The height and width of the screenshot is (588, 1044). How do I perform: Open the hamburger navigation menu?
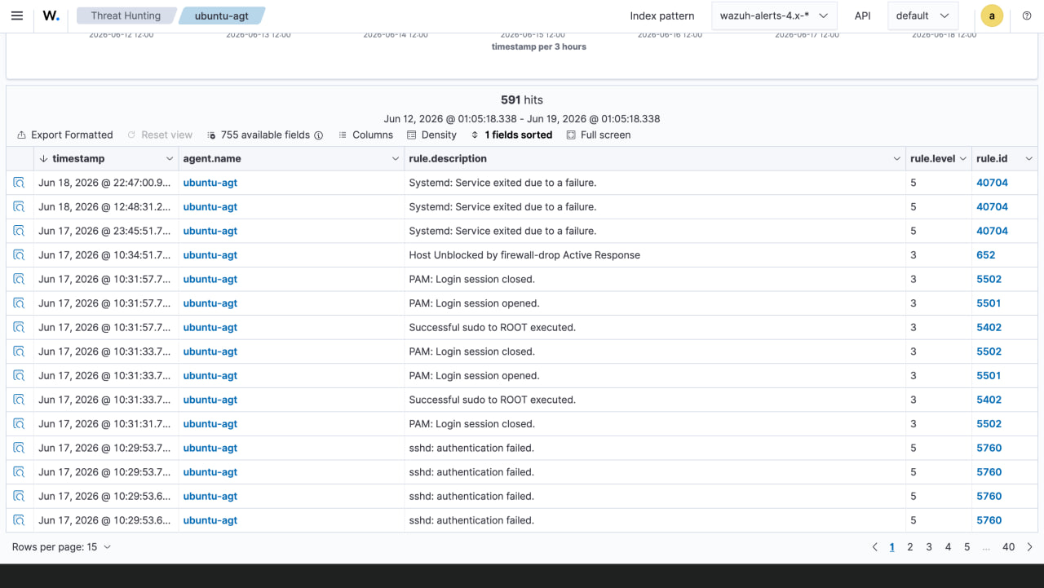point(17,15)
